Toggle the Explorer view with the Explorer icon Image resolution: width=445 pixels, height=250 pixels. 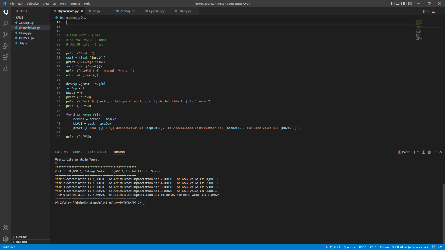[5, 13]
